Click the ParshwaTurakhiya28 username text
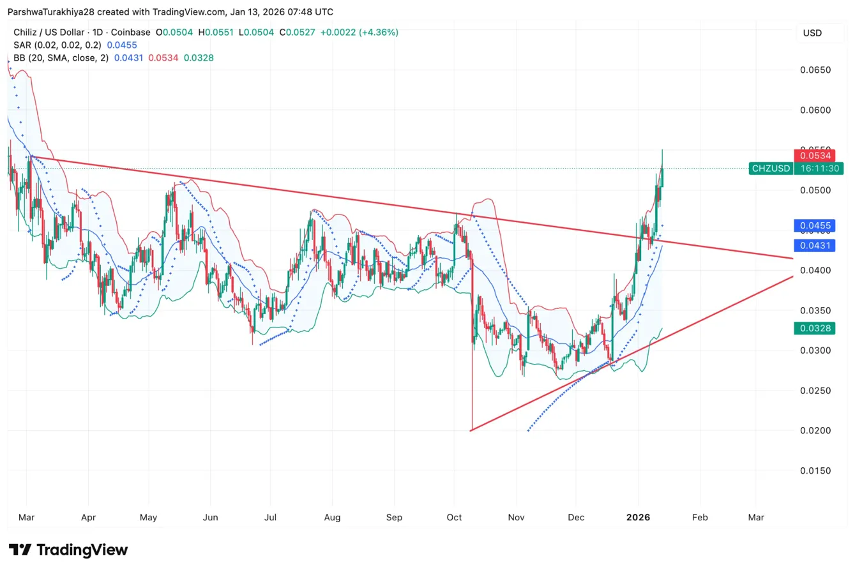855x572 pixels. click(x=52, y=11)
